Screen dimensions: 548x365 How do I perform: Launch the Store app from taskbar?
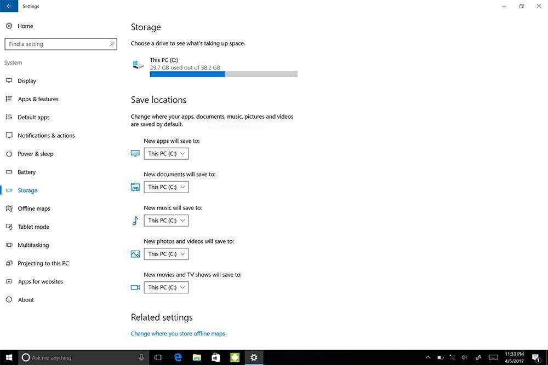(216, 357)
